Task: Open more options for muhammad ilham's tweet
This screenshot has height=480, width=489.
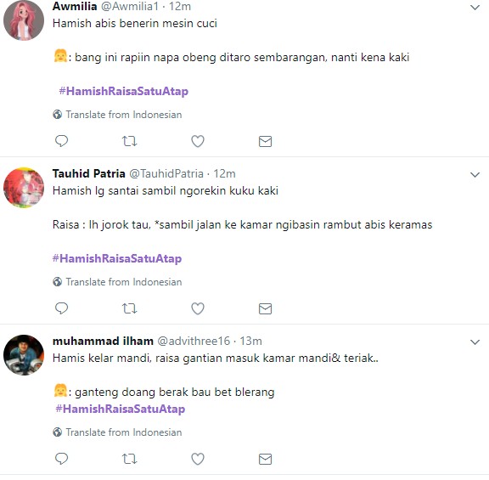Action: [x=475, y=342]
